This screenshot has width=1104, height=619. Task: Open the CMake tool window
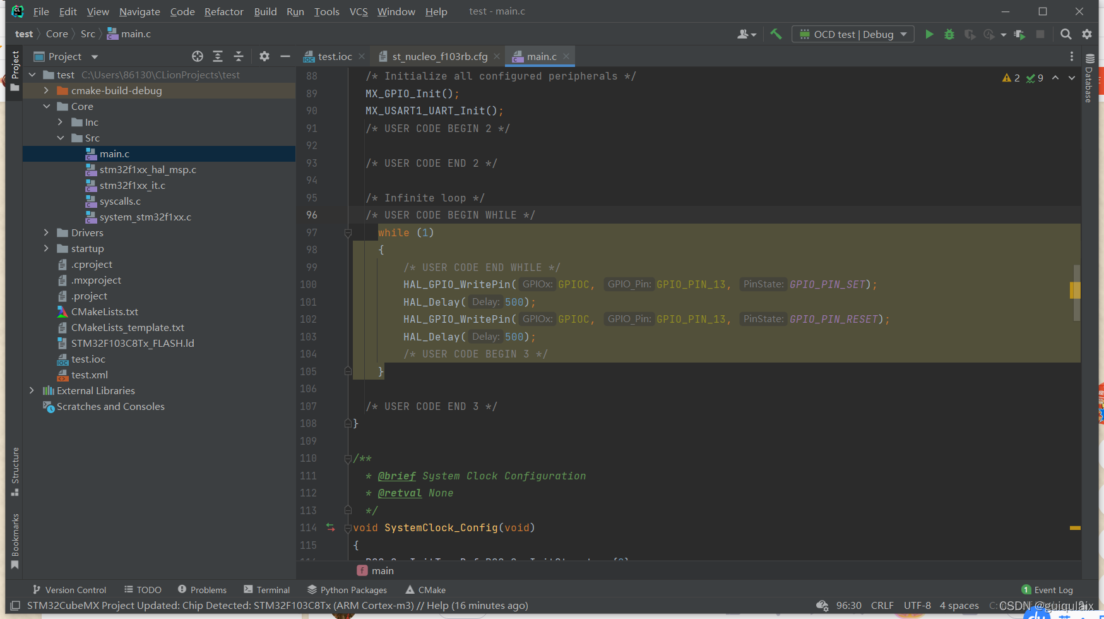pos(425,589)
